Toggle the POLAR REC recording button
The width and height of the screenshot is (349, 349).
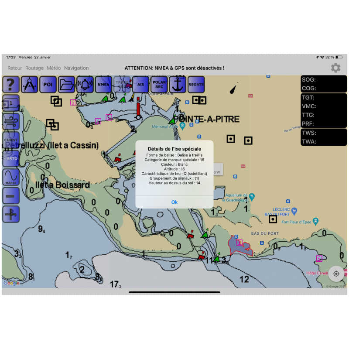tap(159, 84)
